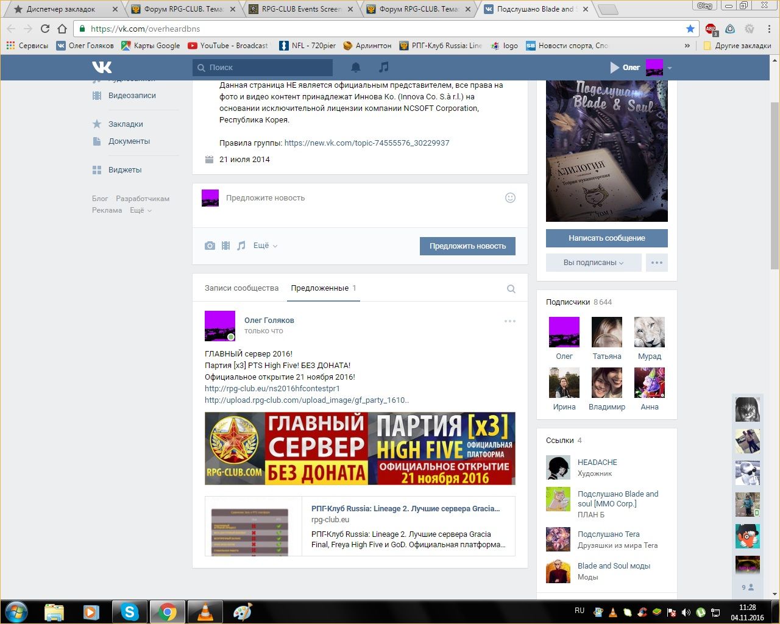This screenshot has width=780, height=624.
Task: Search the wall with magnifier icon
Action: pos(511,289)
